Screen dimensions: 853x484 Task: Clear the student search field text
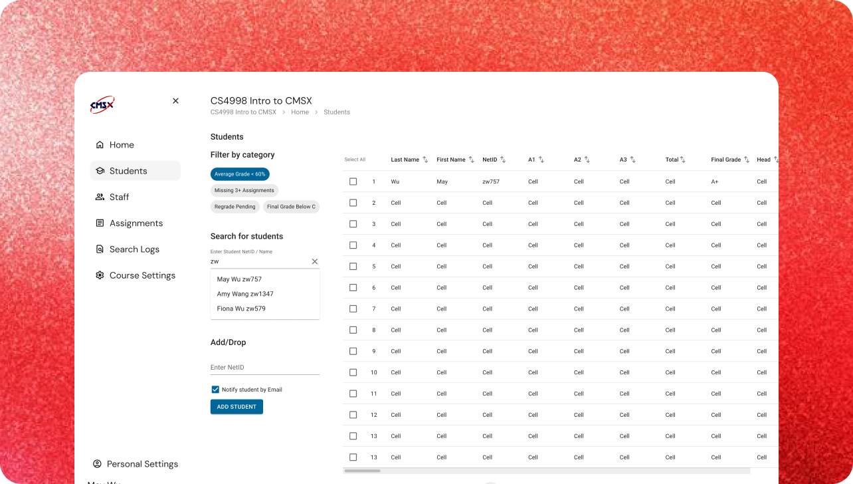[315, 261]
